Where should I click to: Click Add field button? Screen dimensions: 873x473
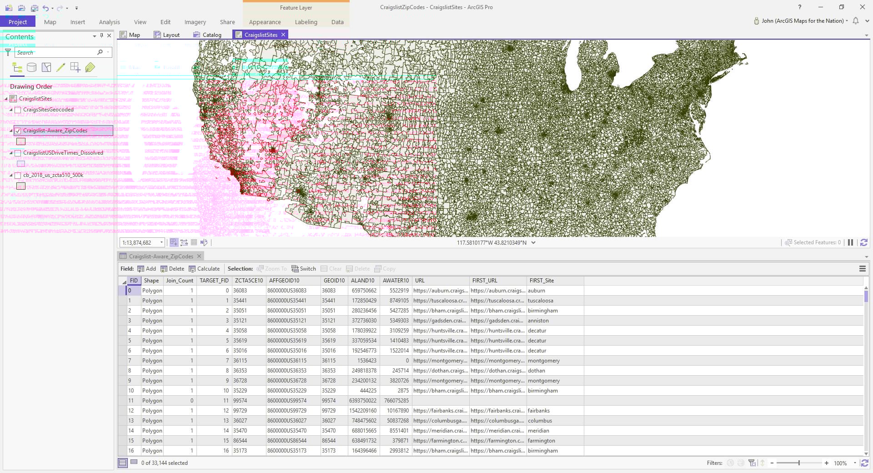[x=146, y=269]
